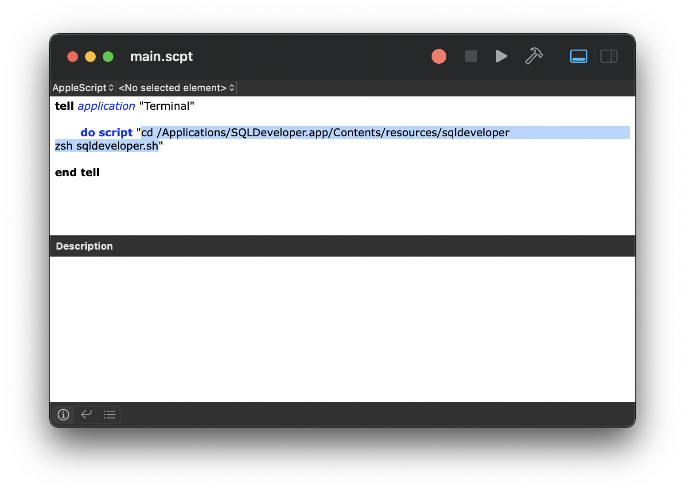Toggle the right sidebar library pane
This screenshot has height=493, width=685.
pyautogui.click(x=609, y=56)
